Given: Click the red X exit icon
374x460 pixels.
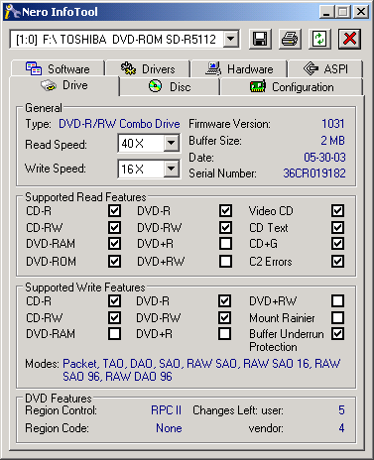Looking at the screenshot, I should coord(349,39).
